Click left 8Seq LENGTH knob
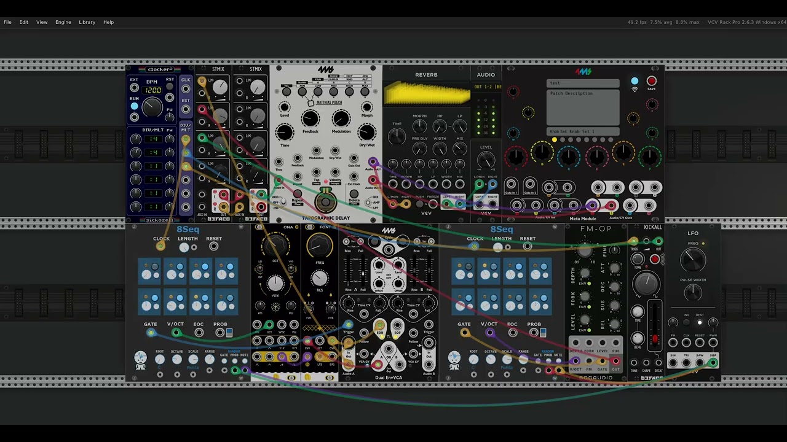This screenshot has height=442, width=787. [184, 247]
